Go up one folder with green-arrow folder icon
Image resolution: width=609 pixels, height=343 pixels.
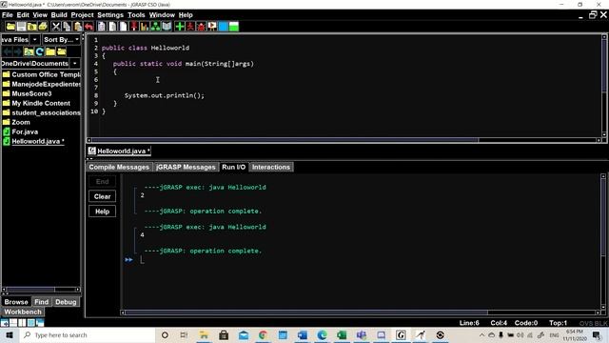(29, 51)
